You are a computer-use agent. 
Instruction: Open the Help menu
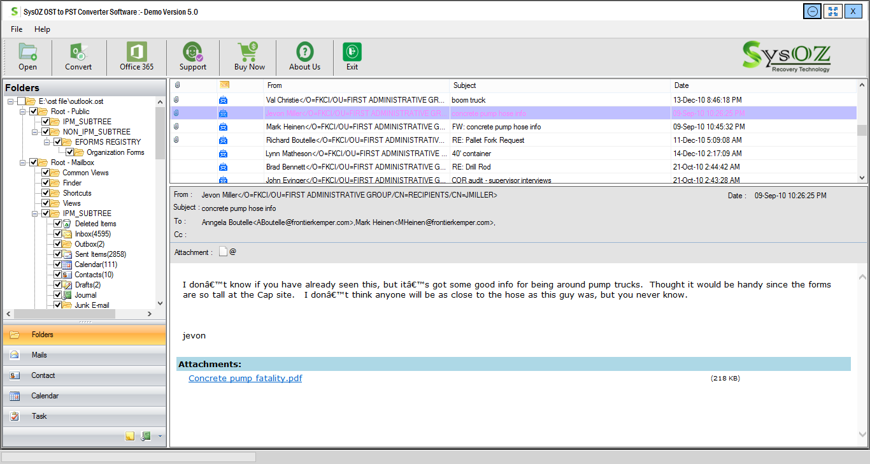click(42, 29)
